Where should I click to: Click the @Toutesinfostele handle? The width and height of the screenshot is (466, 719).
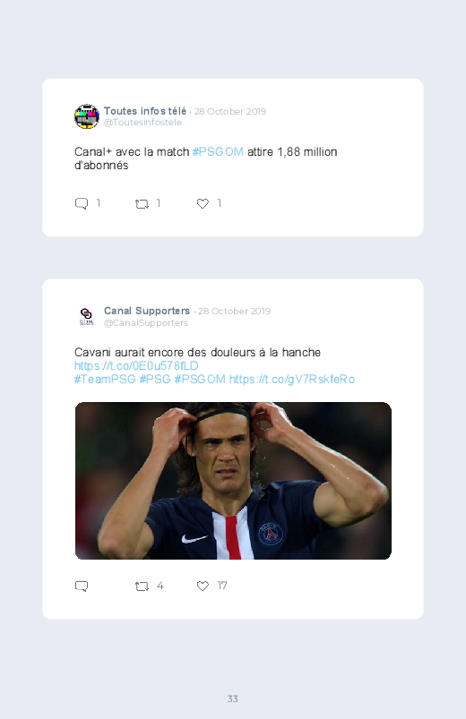[142, 123]
